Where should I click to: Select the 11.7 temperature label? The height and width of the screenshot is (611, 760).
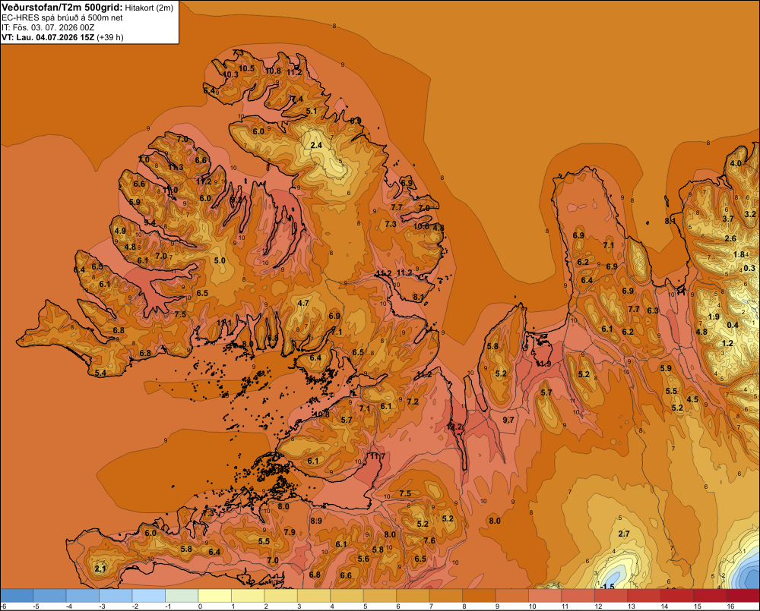tap(378, 456)
